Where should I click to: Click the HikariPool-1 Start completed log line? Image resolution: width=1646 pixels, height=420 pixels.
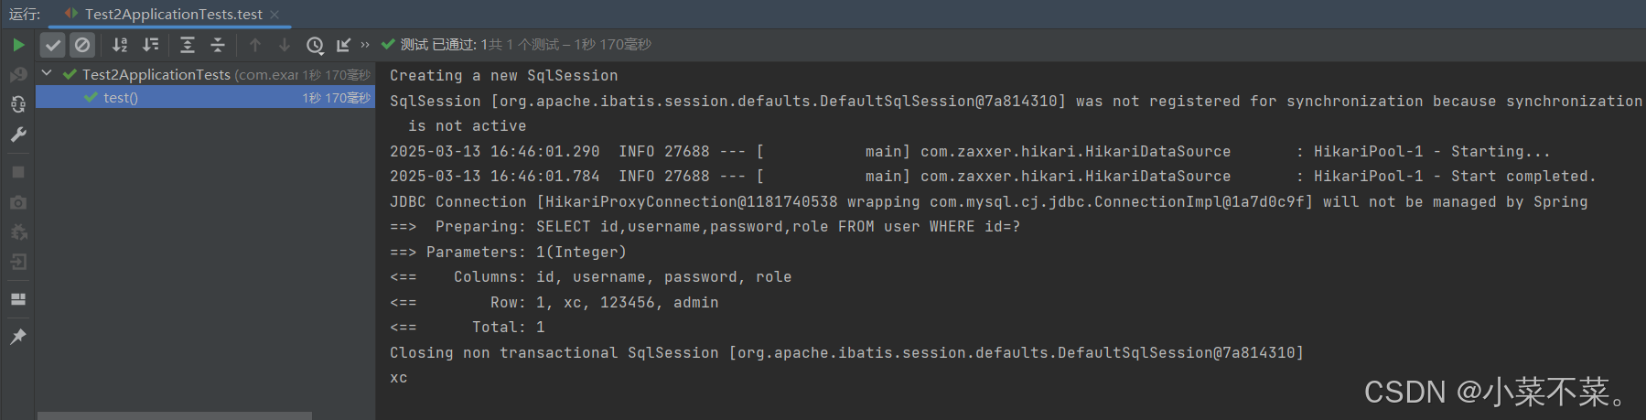point(994,176)
